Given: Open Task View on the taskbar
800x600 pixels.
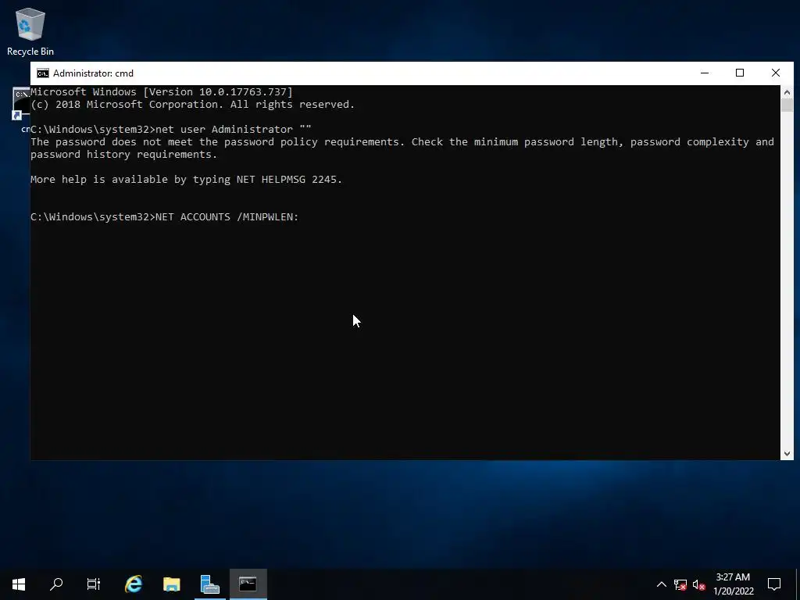Looking at the screenshot, I should point(94,584).
